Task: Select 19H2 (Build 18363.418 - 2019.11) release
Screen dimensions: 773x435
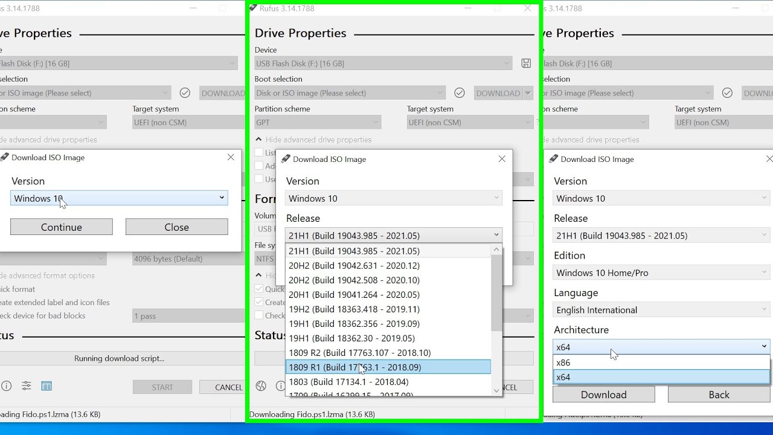Action: [x=388, y=309]
